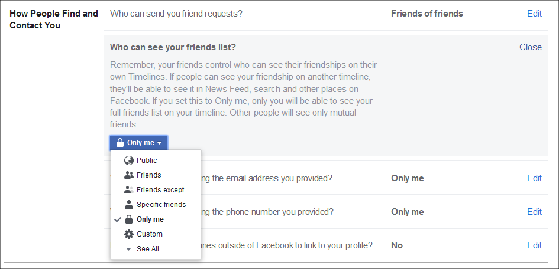Click the lock icon next to Only me option
This screenshot has width=559, height=269.
click(129, 219)
